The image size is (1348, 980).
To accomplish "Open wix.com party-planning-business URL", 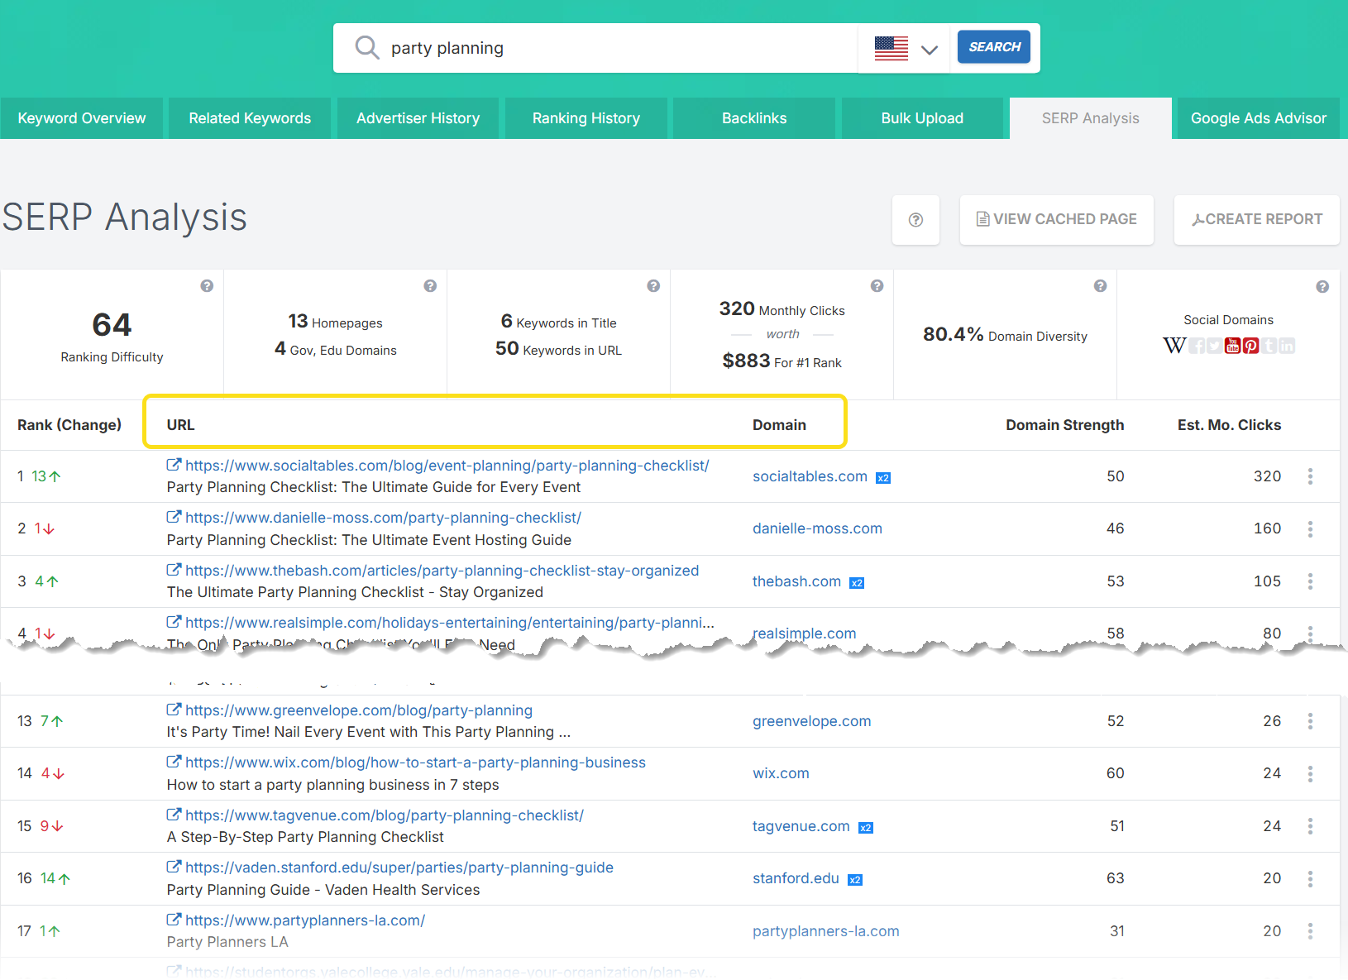I will tap(415, 762).
